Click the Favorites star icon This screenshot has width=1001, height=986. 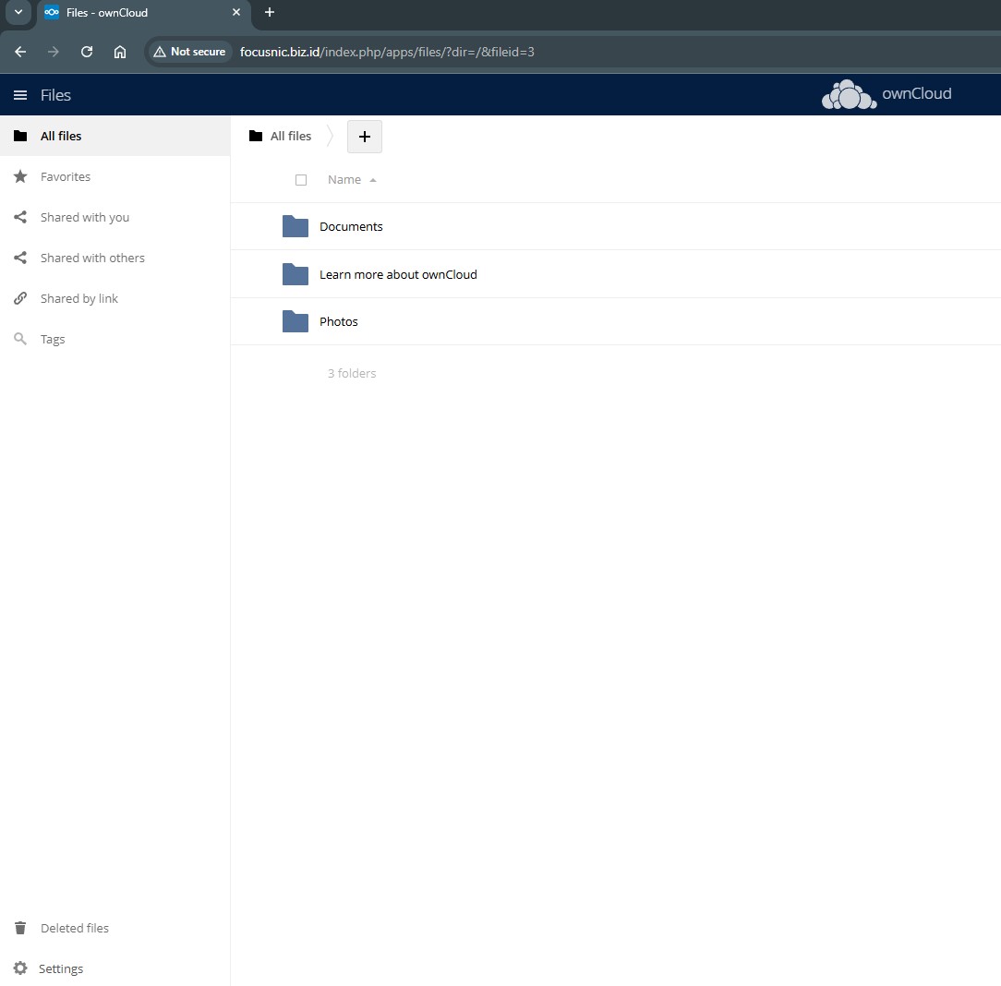pos(20,176)
